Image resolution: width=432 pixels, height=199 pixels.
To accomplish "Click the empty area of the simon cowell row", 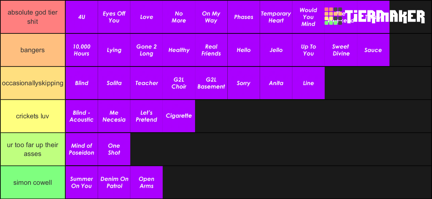I will [x=297, y=182].
